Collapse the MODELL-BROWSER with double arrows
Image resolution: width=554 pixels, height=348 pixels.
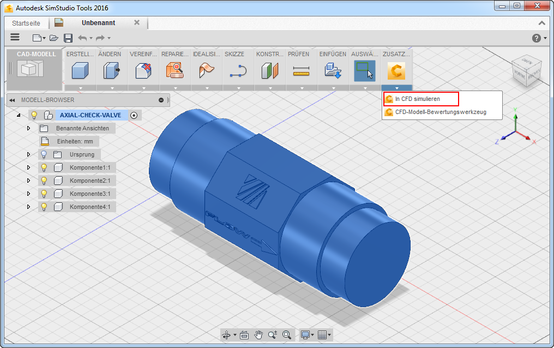pos(13,100)
